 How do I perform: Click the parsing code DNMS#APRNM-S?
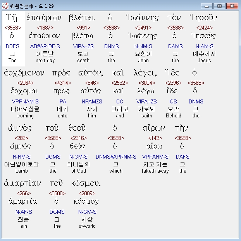tap(116, 157)
